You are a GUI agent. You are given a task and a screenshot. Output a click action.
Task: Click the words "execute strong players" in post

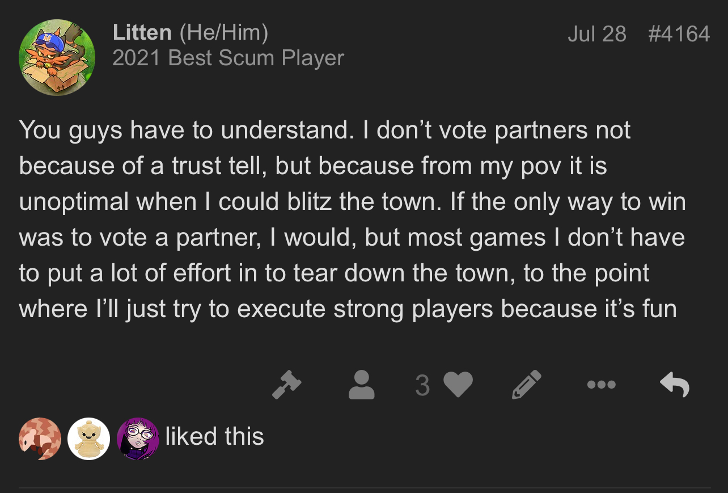[366, 309]
